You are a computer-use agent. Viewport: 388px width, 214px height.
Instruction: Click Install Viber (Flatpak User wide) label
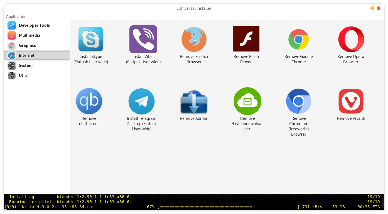143,59
